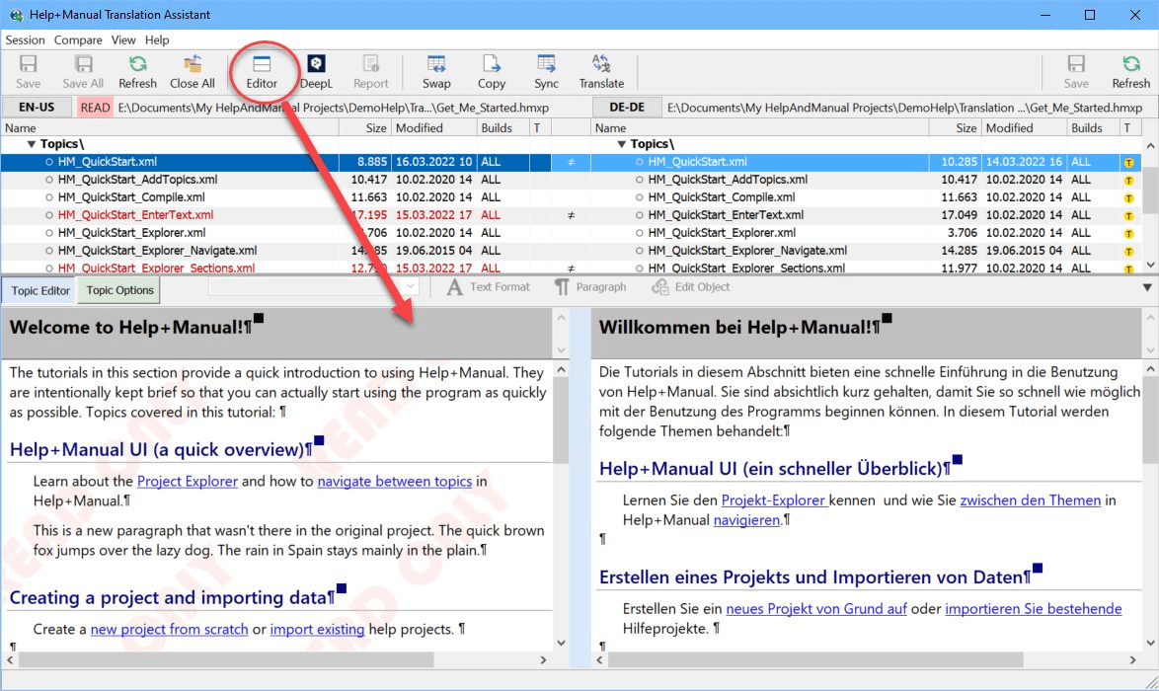1159x691 pixels.
Task: Click the READ read-only indicator
Action: coord(95,108)
